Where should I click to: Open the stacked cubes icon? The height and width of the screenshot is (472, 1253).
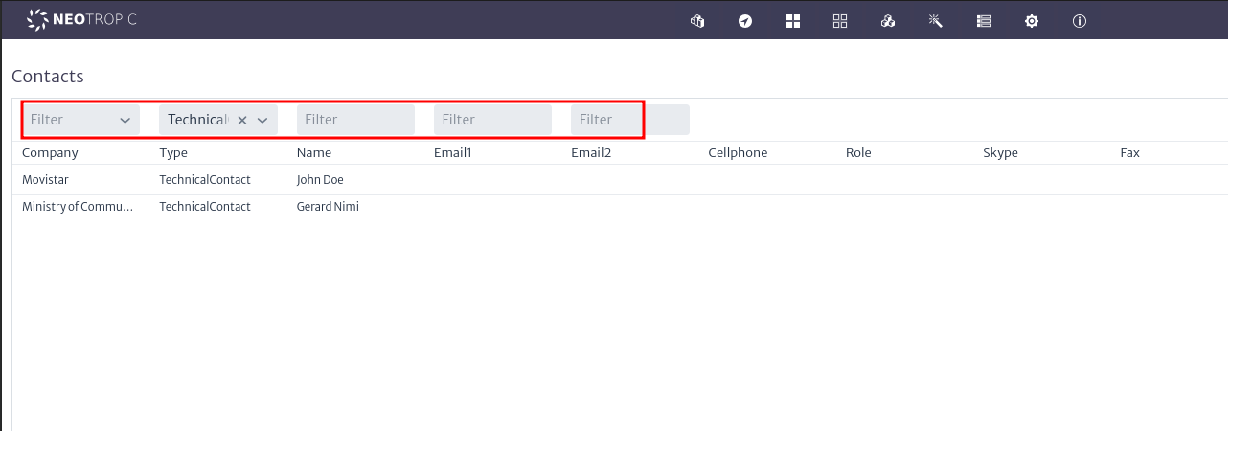(888, 20)
